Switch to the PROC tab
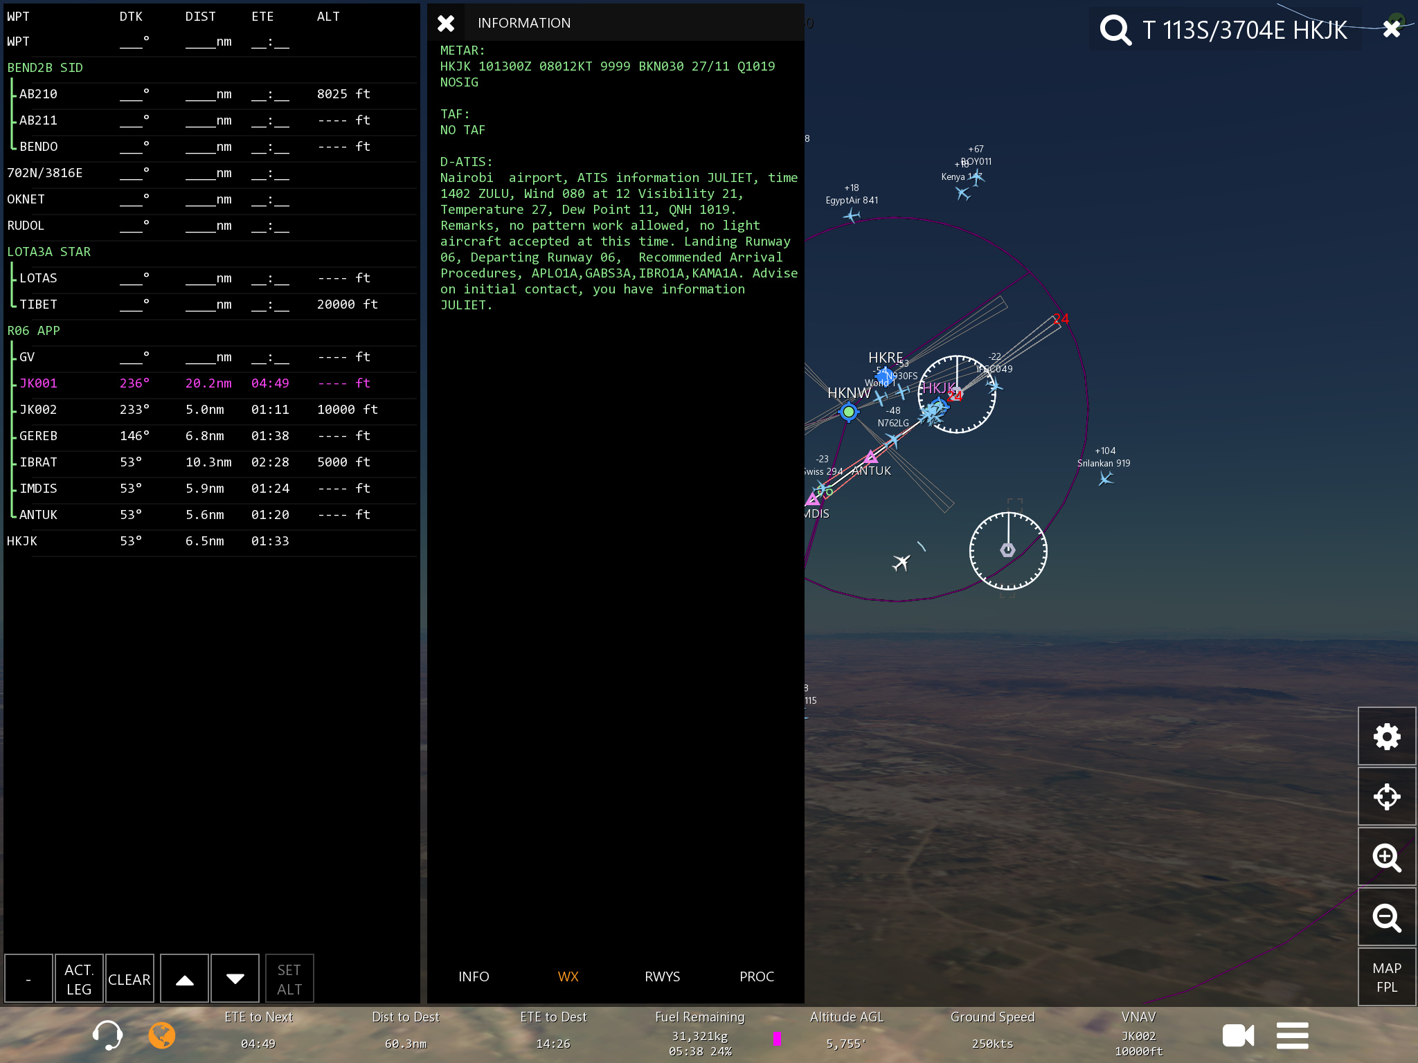Viewport: 1418px width, 1063px height. click(756, 976)
